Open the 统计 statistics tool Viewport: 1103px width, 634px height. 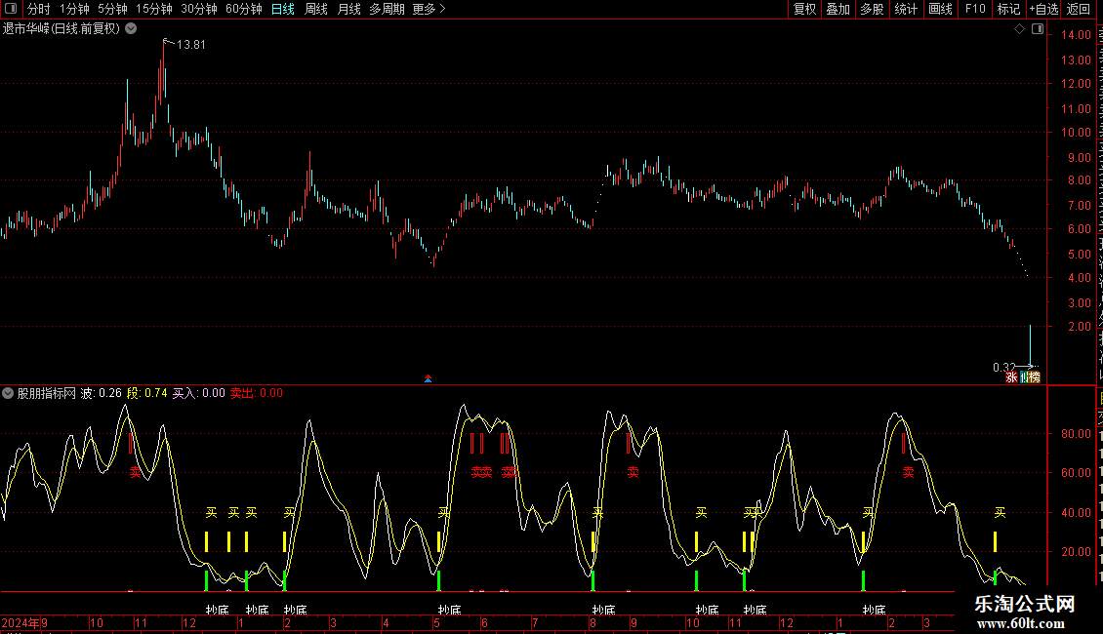906,9
